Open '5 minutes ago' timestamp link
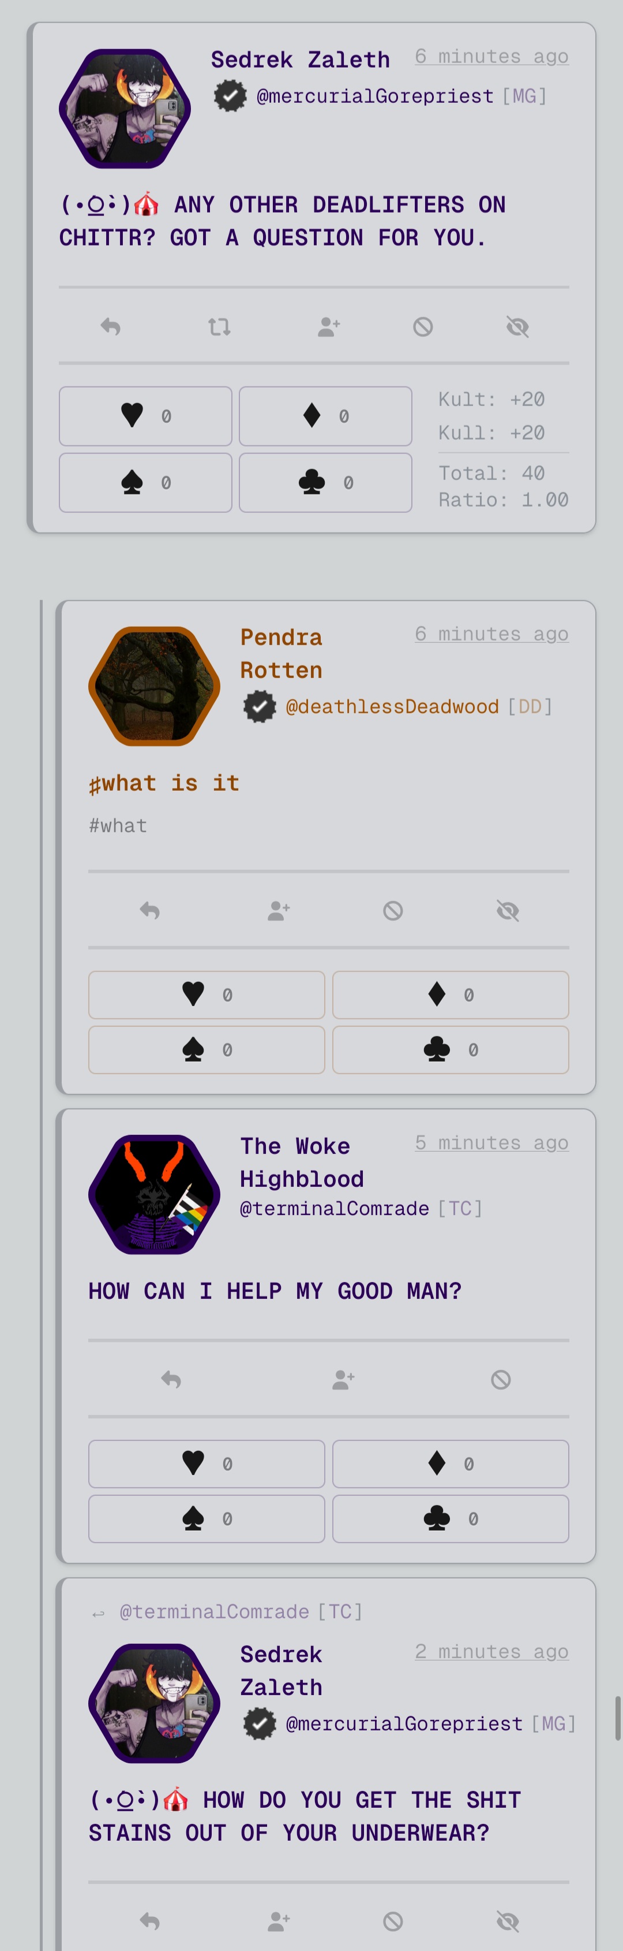Viewport: 623px width, 1951px height. [x=491, y=1142]
